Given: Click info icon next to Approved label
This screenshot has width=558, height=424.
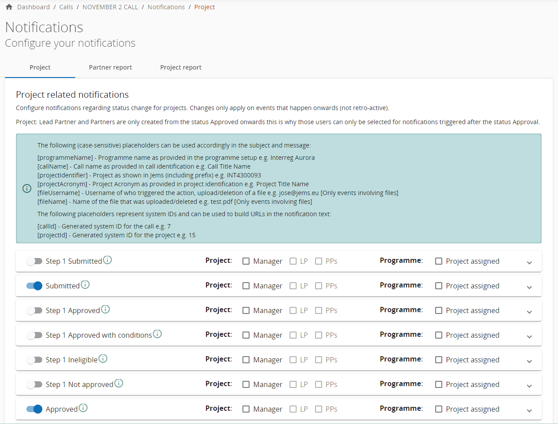Looking at the screenshot, I should [x=83, y=408].
